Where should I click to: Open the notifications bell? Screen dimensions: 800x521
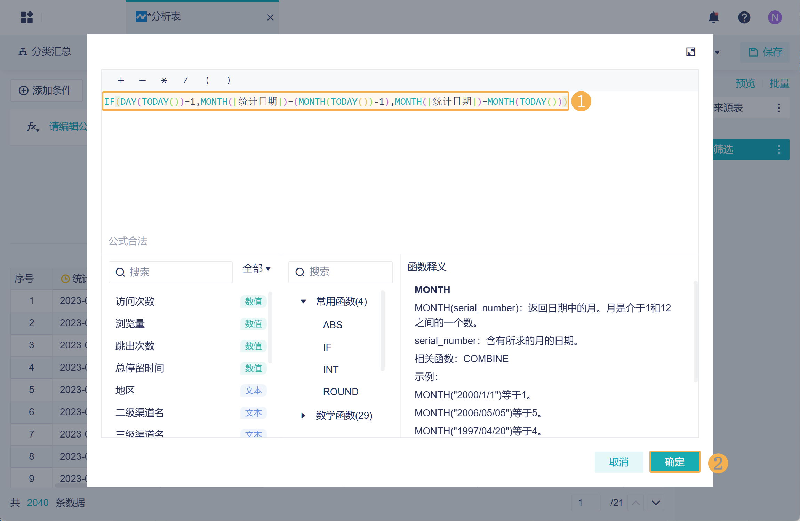tap(713, 17)
